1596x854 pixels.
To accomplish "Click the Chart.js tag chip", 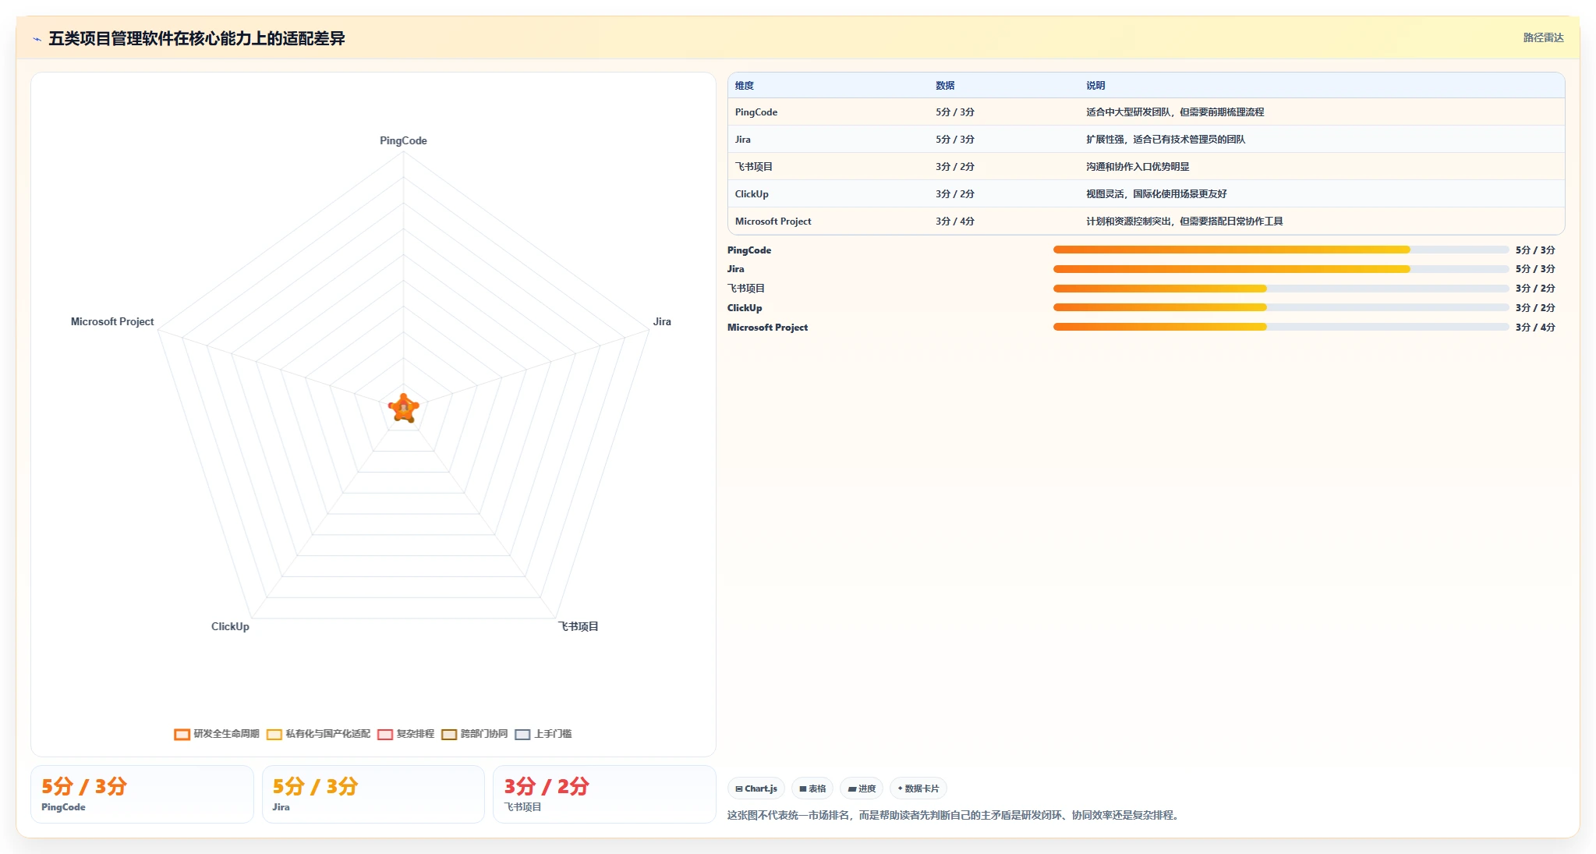I will 756,788.
